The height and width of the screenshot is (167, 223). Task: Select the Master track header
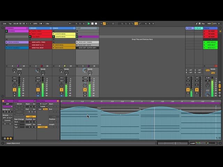pos(210,28)
